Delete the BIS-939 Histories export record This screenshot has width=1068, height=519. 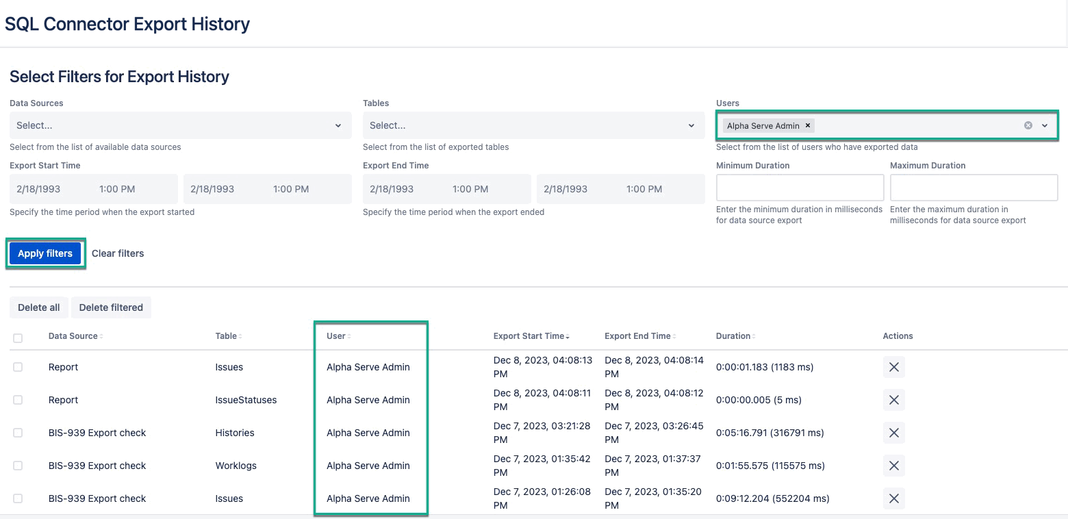coord(893,432)
